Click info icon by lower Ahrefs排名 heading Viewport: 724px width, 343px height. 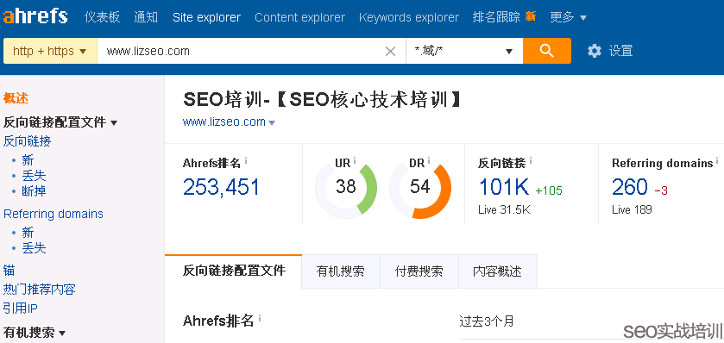260,319
